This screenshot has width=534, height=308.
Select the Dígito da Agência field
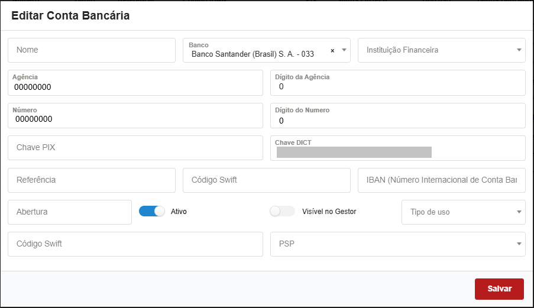(x=397, y=86)
